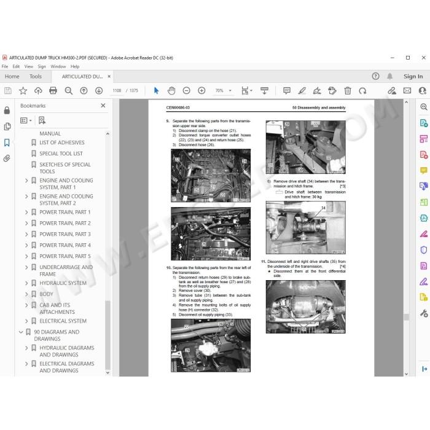The width and height of the screenshot is (430, 430).
Task: Click the Print file icon
Action: [53, 90]
